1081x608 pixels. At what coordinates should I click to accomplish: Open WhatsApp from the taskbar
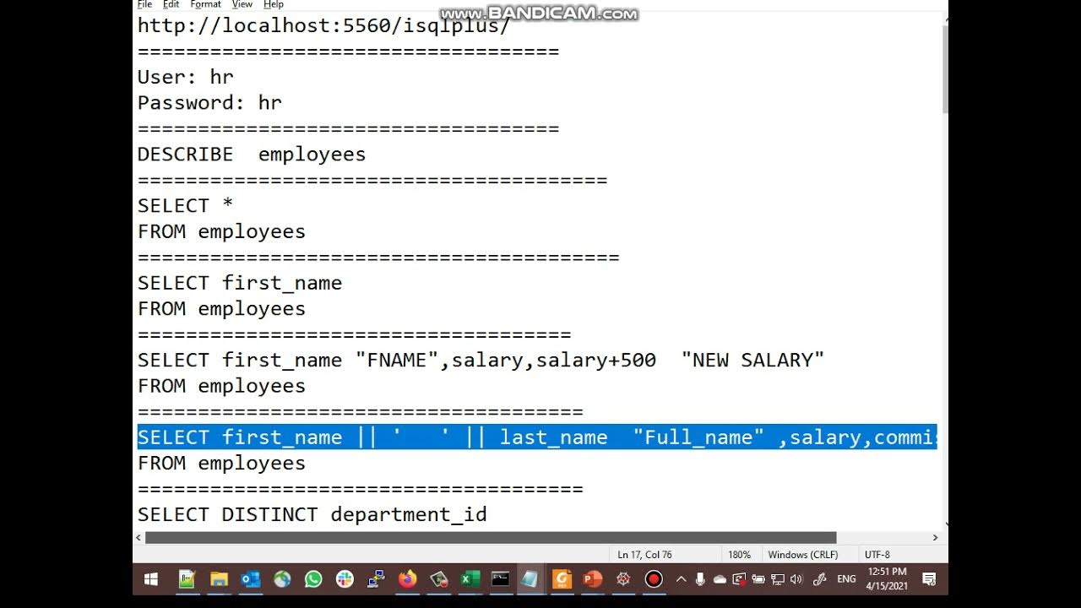(313, 579)
